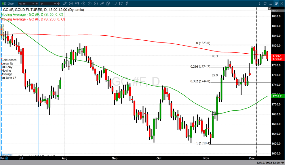Expand the GC #F symbol dropdown
Screen dimensions: 285x165
coord(33,3)
